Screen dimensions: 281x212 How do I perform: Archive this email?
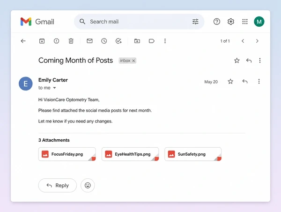point(42,41)
